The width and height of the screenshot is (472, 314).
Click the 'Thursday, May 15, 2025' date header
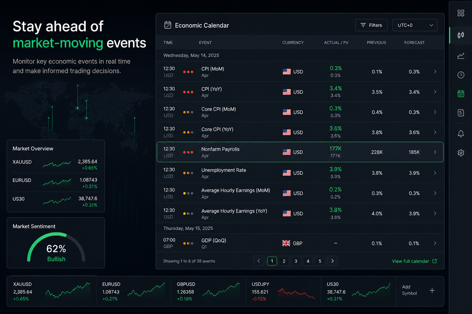coord(188,228)
